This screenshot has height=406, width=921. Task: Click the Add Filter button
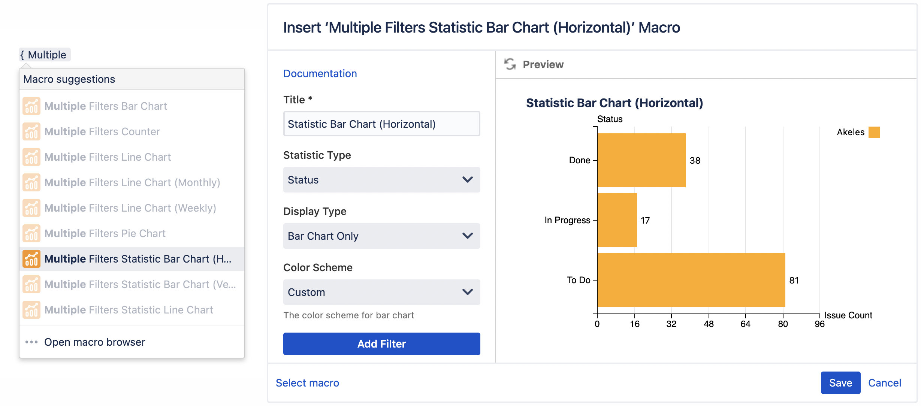point(381,343)
